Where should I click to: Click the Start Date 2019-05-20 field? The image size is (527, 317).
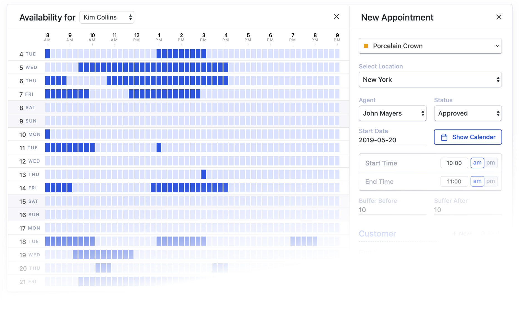pos(392,140)
